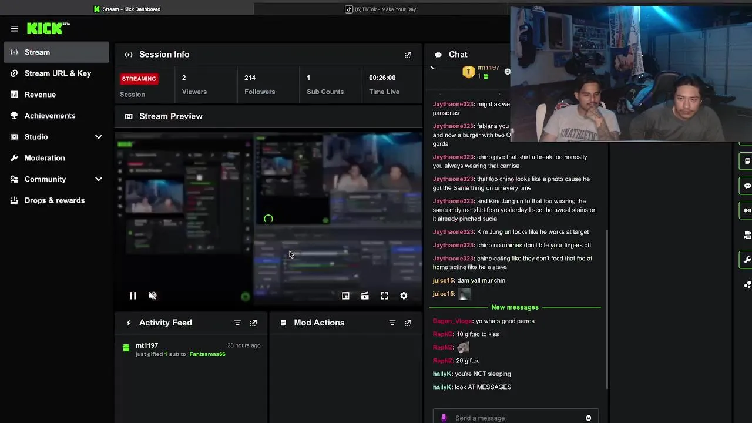The image size is (752, 423).
Task: Open the hamburger menu beside Kick logo
Action: tap(14, 28)
